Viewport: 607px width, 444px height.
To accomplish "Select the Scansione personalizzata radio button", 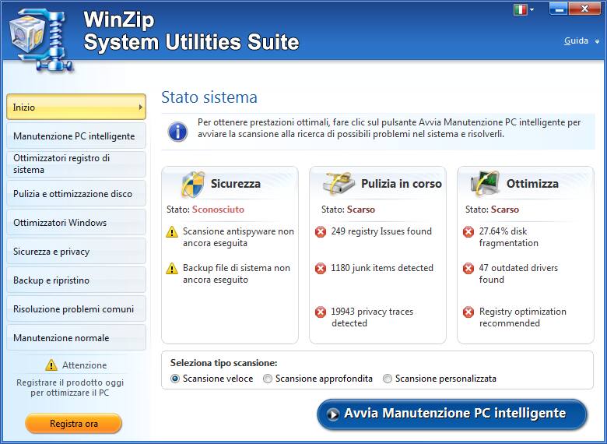I will click(x=388, y=379).
